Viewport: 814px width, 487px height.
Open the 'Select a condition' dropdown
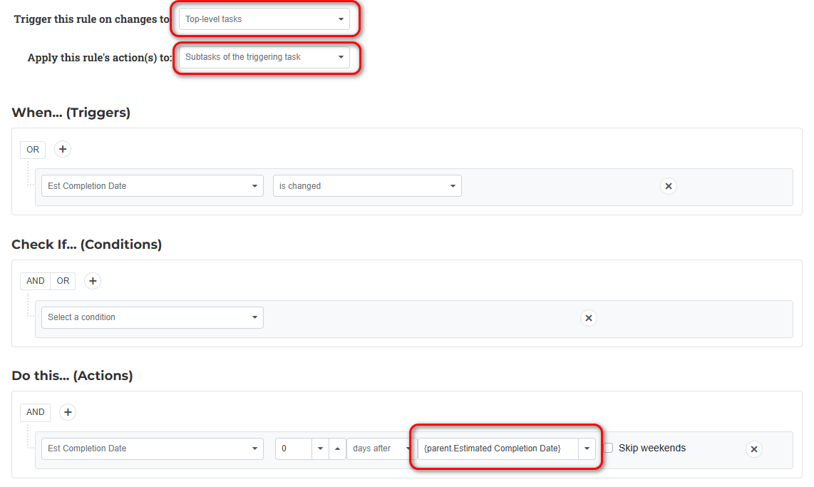[152, 317]
